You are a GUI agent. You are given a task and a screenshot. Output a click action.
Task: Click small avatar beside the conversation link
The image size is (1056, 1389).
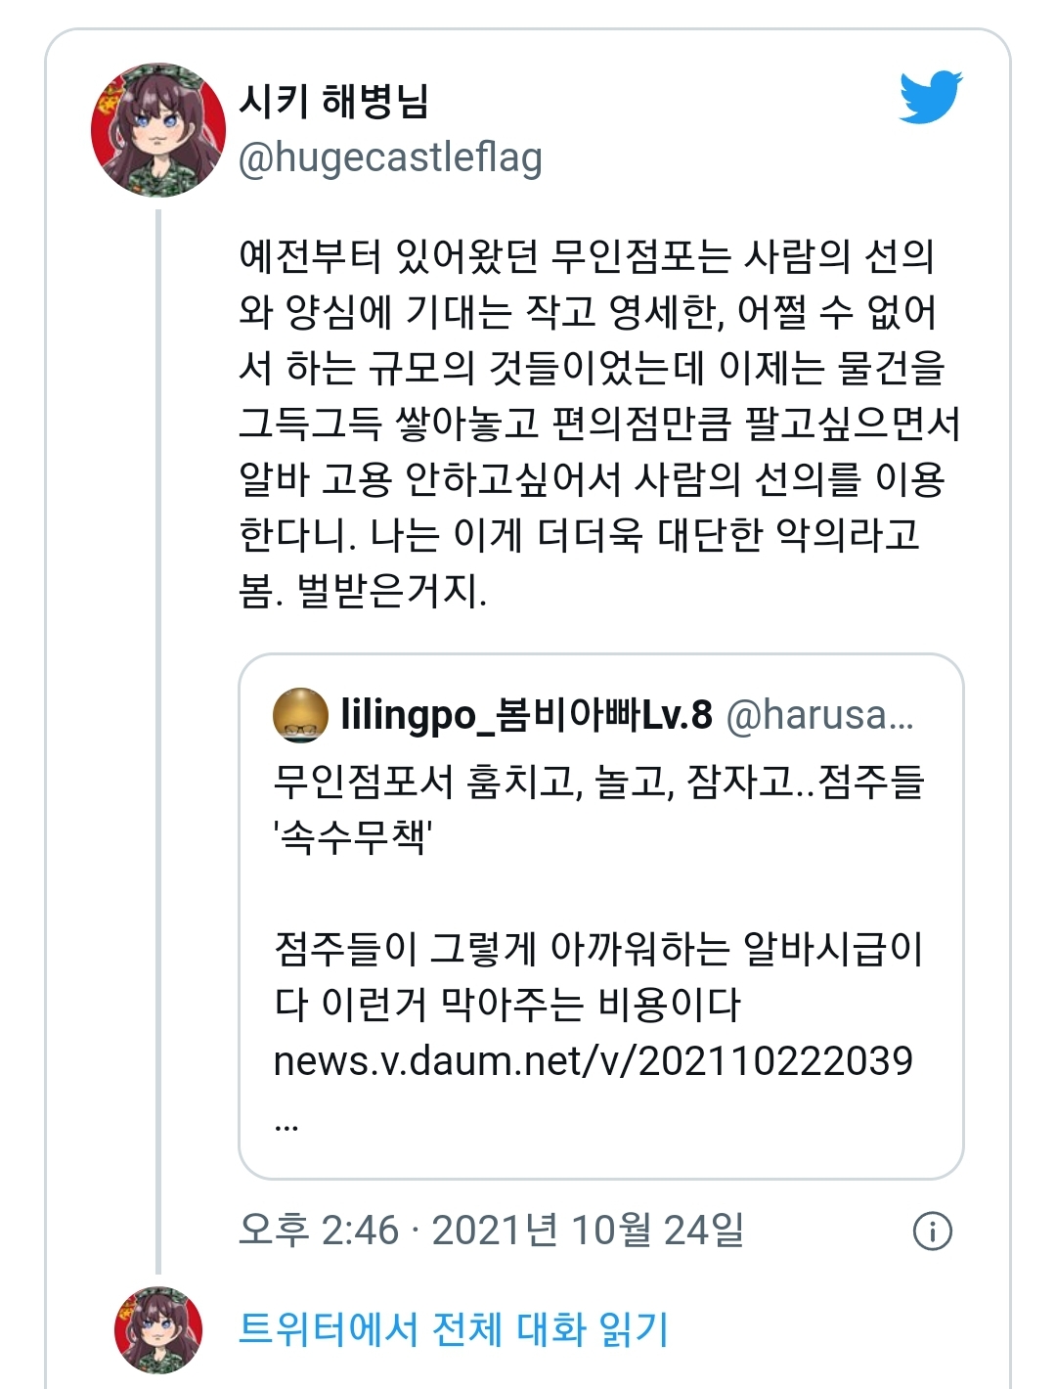158,1329
